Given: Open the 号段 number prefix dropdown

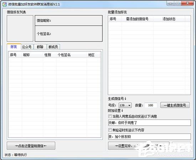Looking at the screenshot, I should pos(125,105).
